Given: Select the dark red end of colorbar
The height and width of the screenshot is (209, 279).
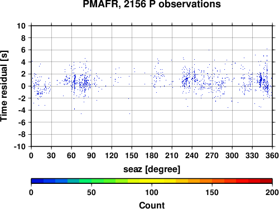Looking at the screenshot, I should click(x=266, y=181).
